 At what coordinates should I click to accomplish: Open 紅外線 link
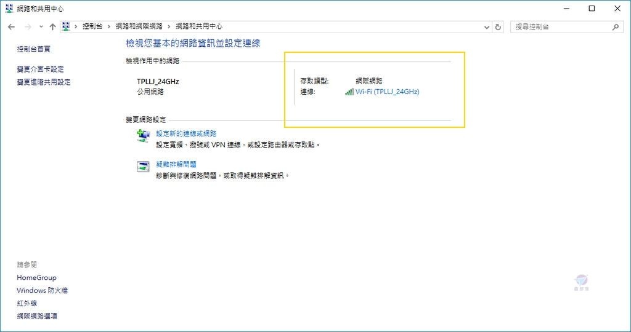27,303
